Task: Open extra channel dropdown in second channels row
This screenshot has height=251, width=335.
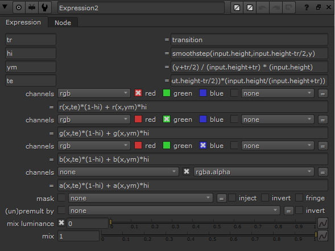Action: coord(278,120)
